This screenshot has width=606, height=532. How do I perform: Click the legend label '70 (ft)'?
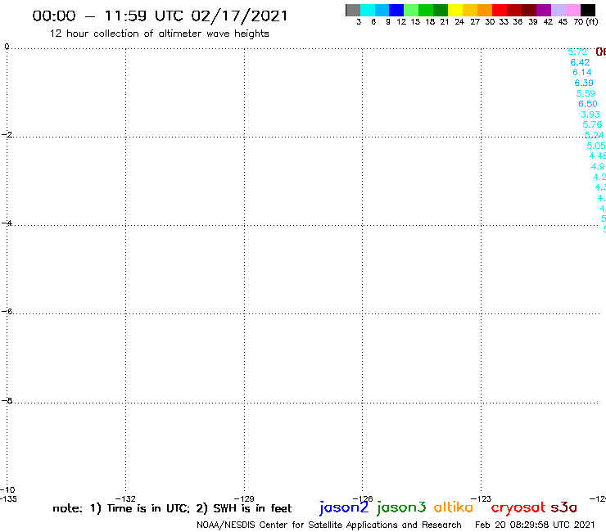click(x=586, y=22)
